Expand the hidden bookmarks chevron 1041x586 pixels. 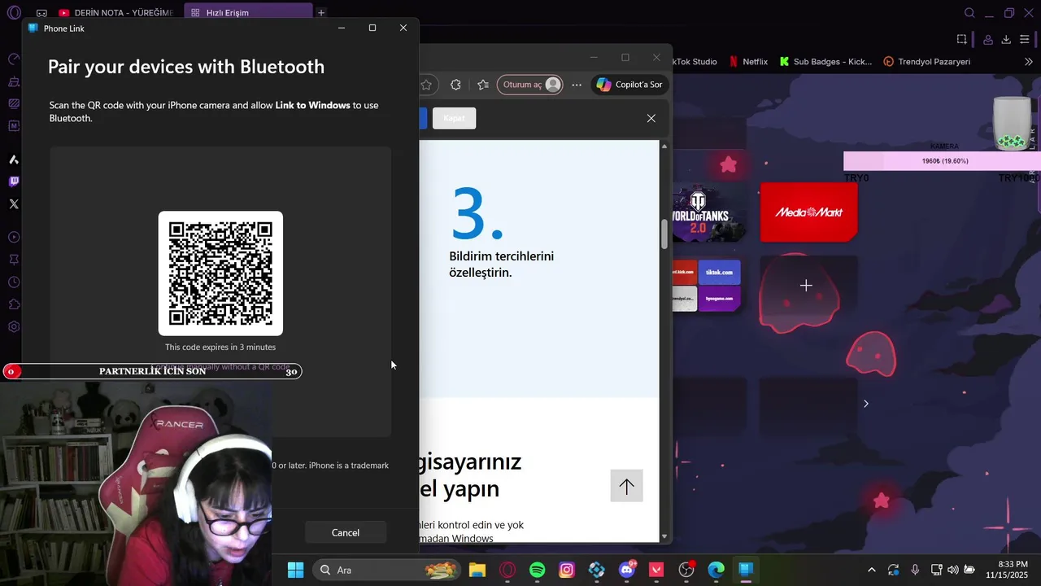[x=1028, y=61]
